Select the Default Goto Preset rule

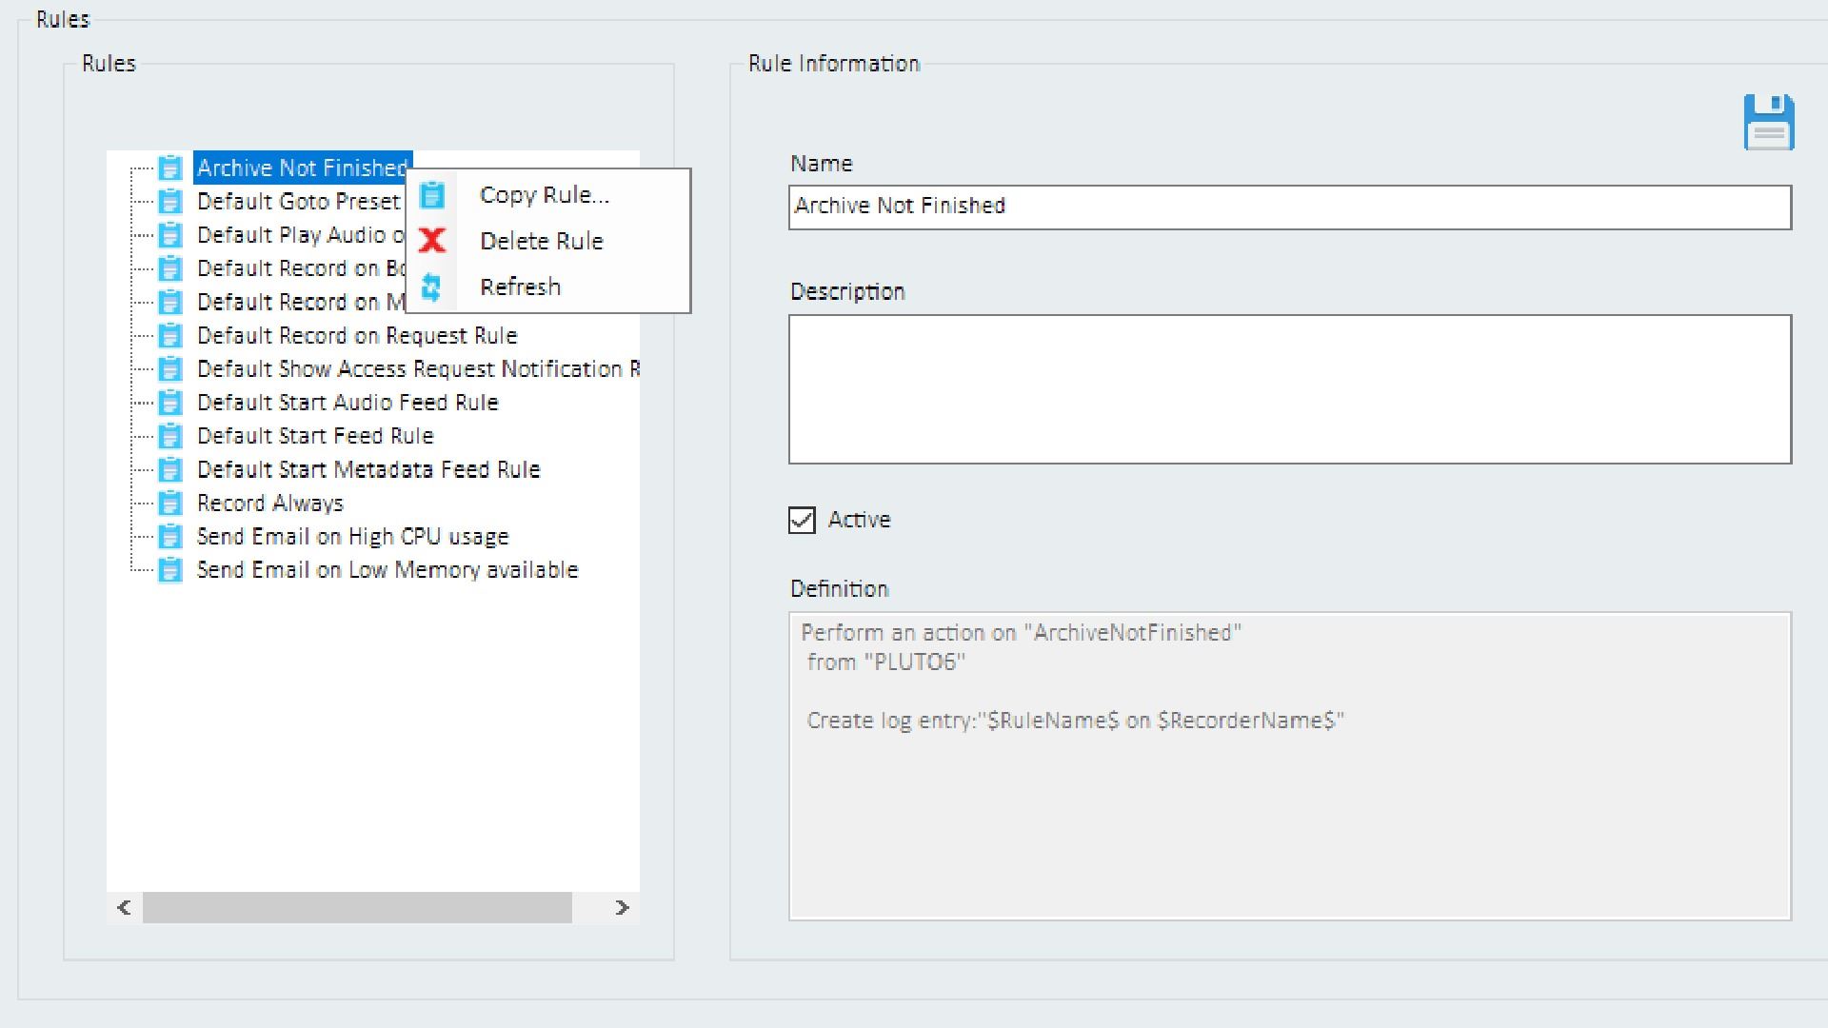(x=299, y=202)
